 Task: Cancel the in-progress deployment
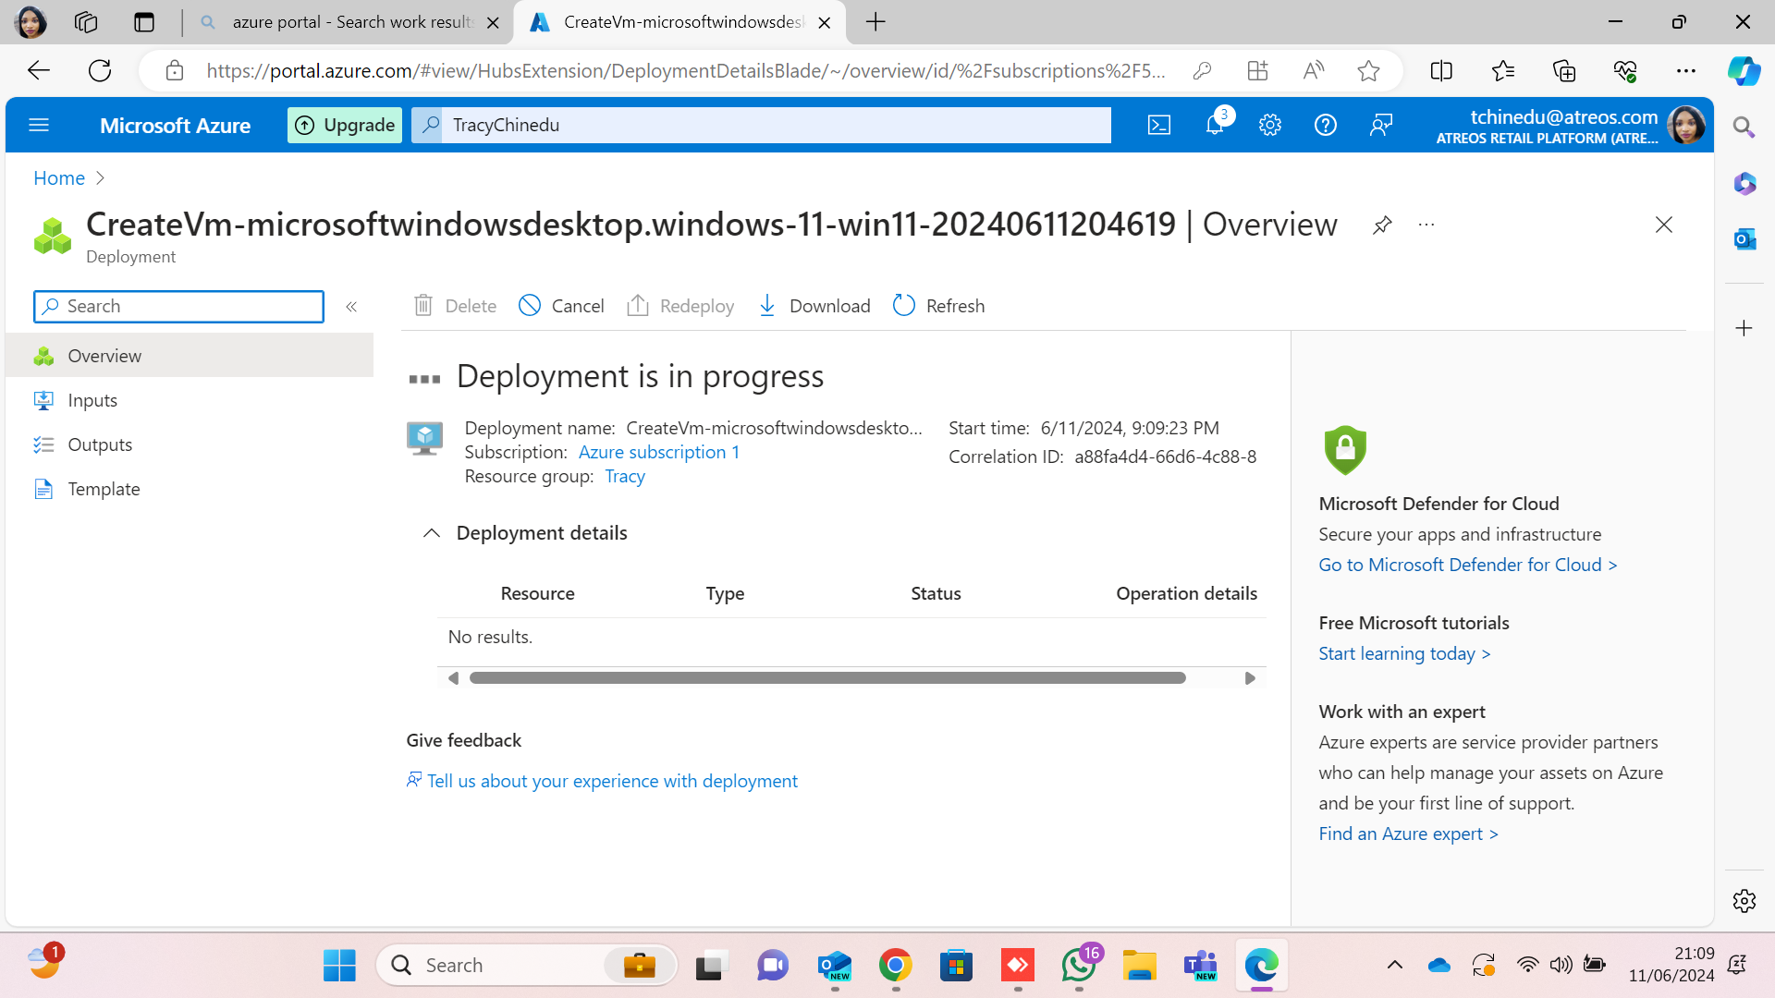pos(561,306)
